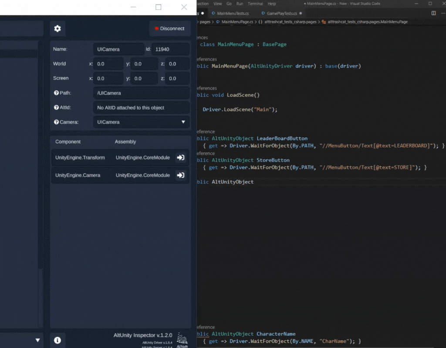Image resolution: width=446 pixels, height=348 pixels.
Task: Click the LeaderBoardButton property name
Action: 282,138
